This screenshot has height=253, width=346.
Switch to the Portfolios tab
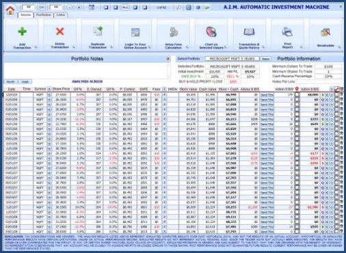(x=44, y=15)
